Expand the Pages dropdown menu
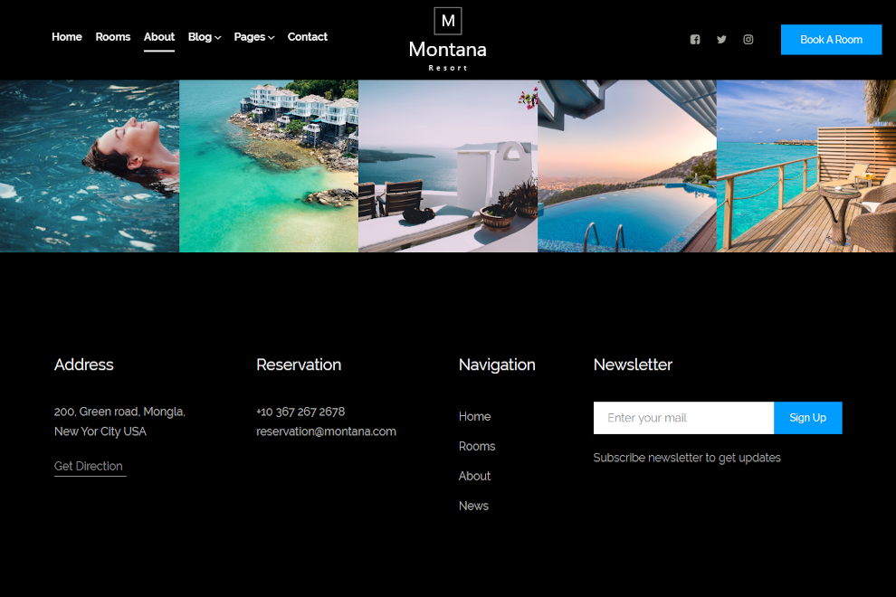The width and height of the screenshot is (896, 597). pyautogui.click(x=254, y=37)
